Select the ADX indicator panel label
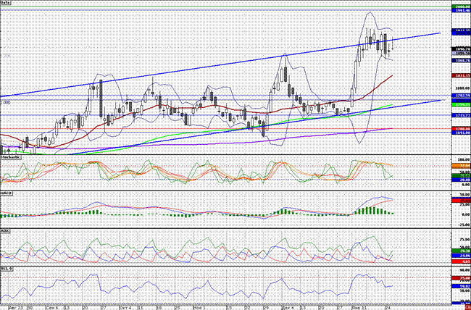Screen dimensions: 471x310 pos(5,231)
